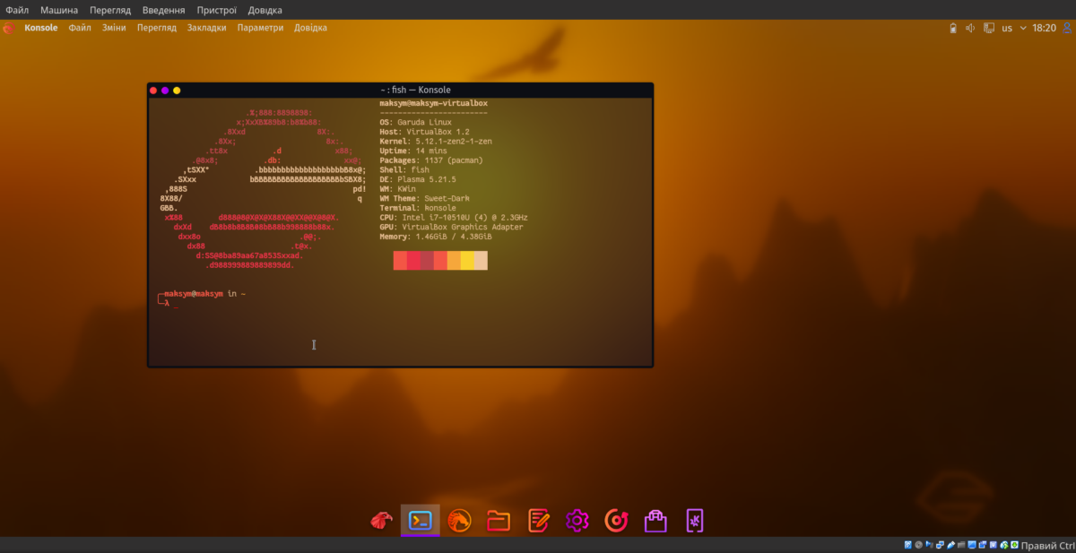Click the VirtualBox USB status icon
This screenshot has height=553, width=1076.
(x=950, y=545)
